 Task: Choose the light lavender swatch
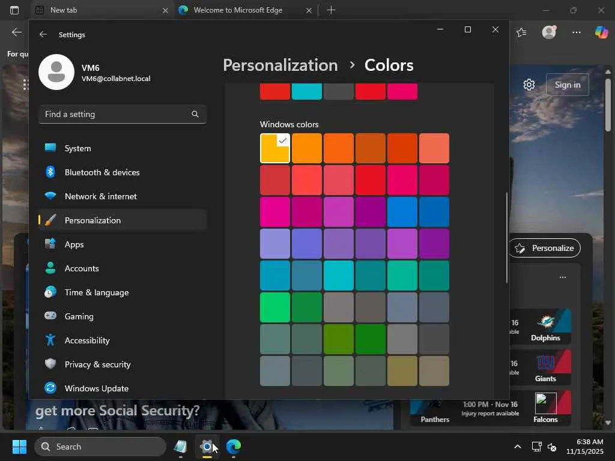point(275,244)
